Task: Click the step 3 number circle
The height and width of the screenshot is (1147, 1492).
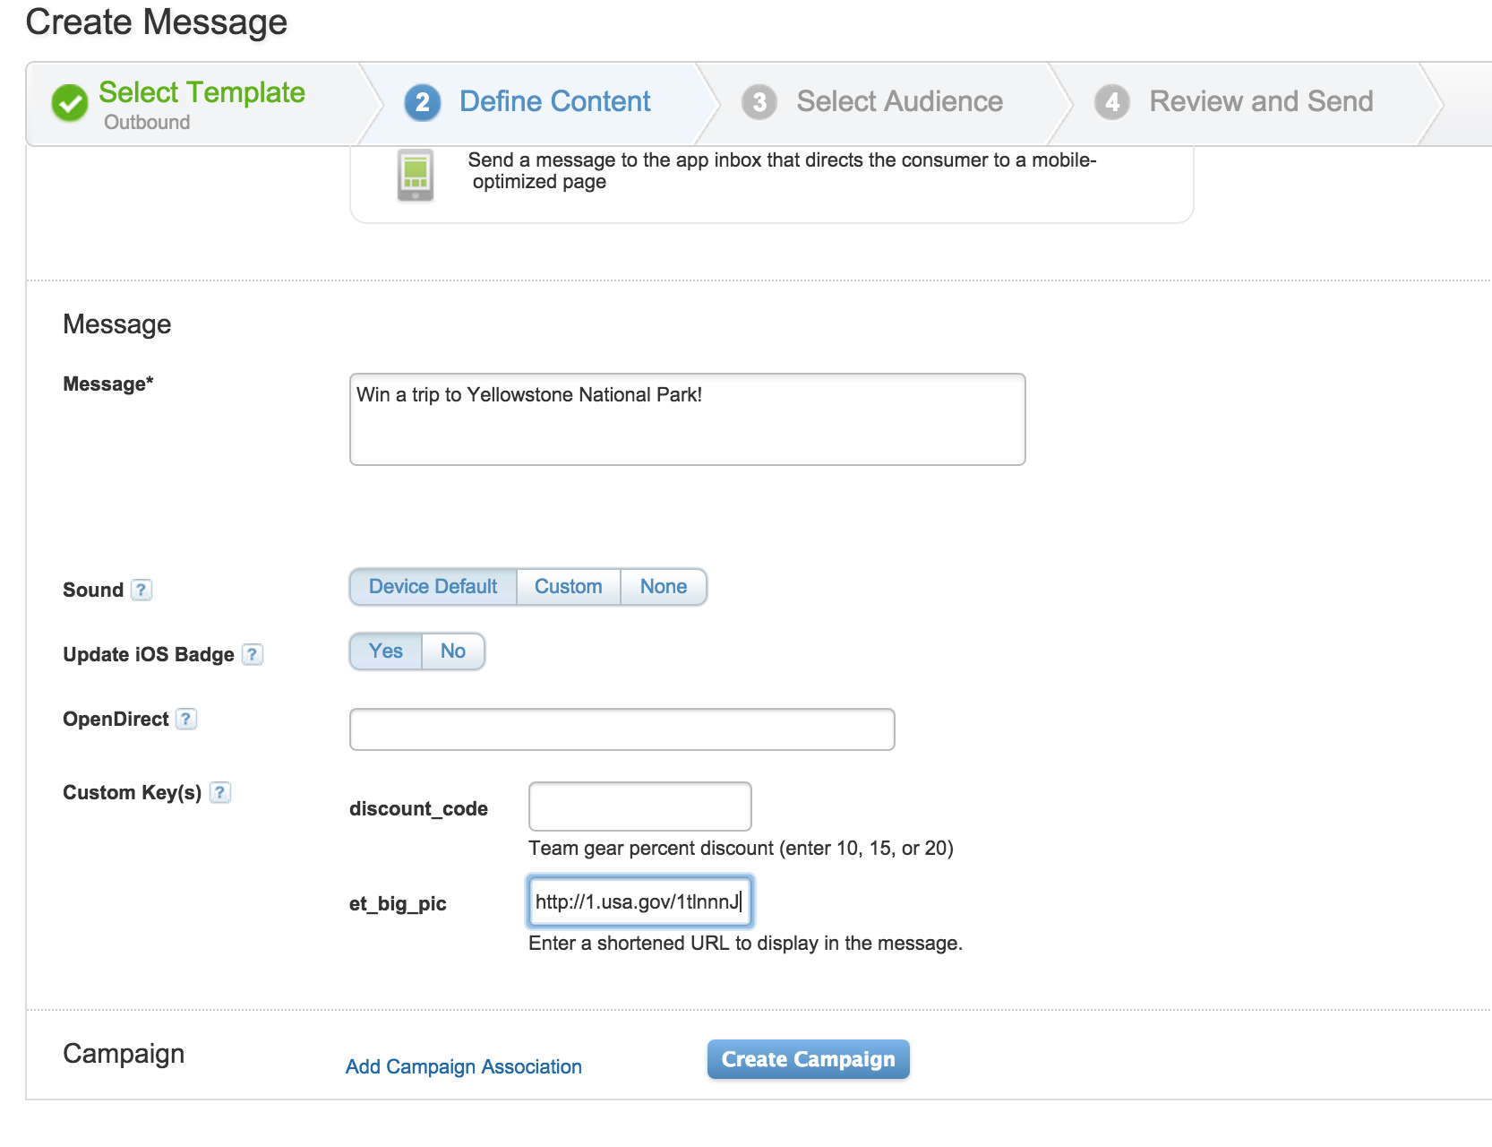Action: (x=759, y=102)
